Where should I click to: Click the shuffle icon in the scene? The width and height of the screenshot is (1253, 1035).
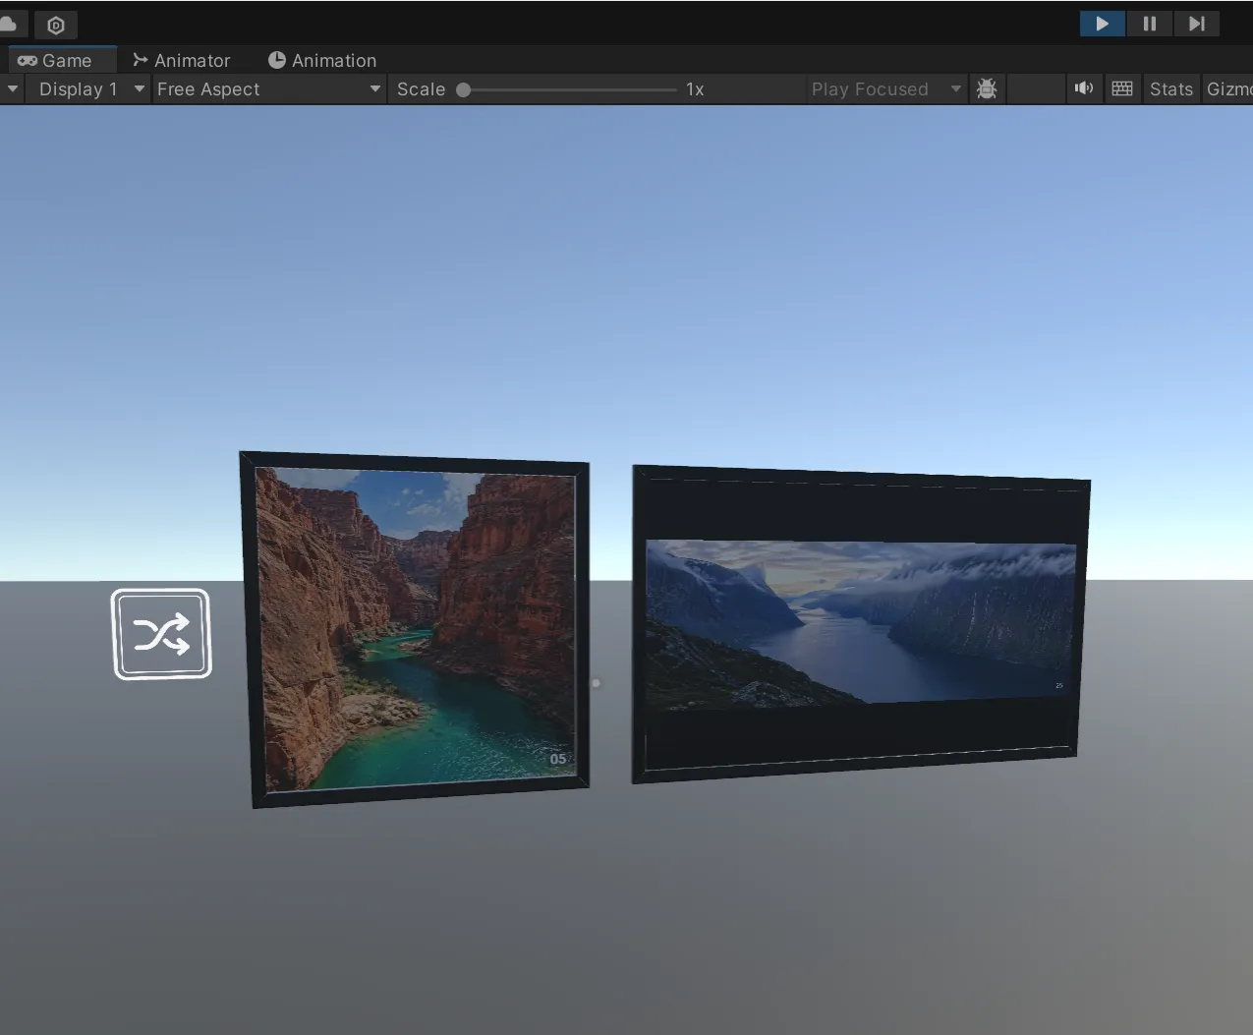161,634
